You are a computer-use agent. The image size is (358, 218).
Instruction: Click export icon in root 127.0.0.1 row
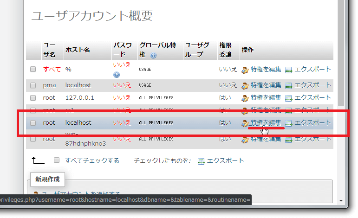pyautogui.click(x=288, y=98)
